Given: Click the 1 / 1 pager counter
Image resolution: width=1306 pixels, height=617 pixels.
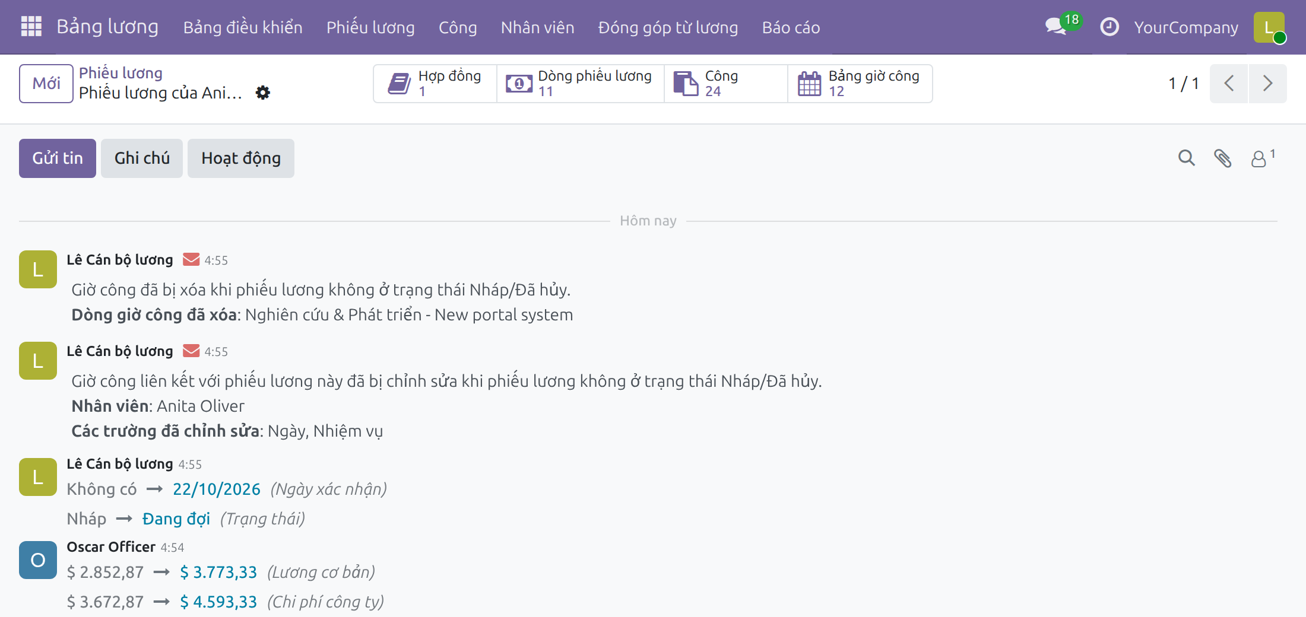Looking at the screenshot, I should pyautogui.click(x=1184, y=84).
